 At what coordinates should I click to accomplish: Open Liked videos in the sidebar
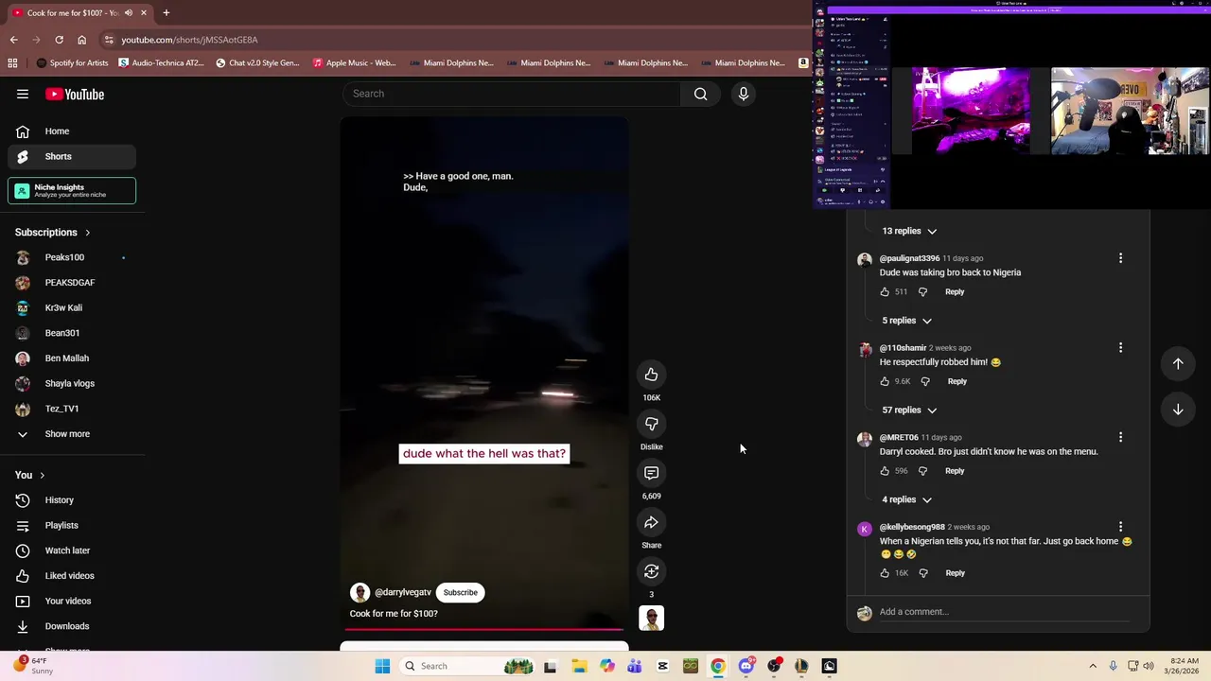[x=72, y=576]
